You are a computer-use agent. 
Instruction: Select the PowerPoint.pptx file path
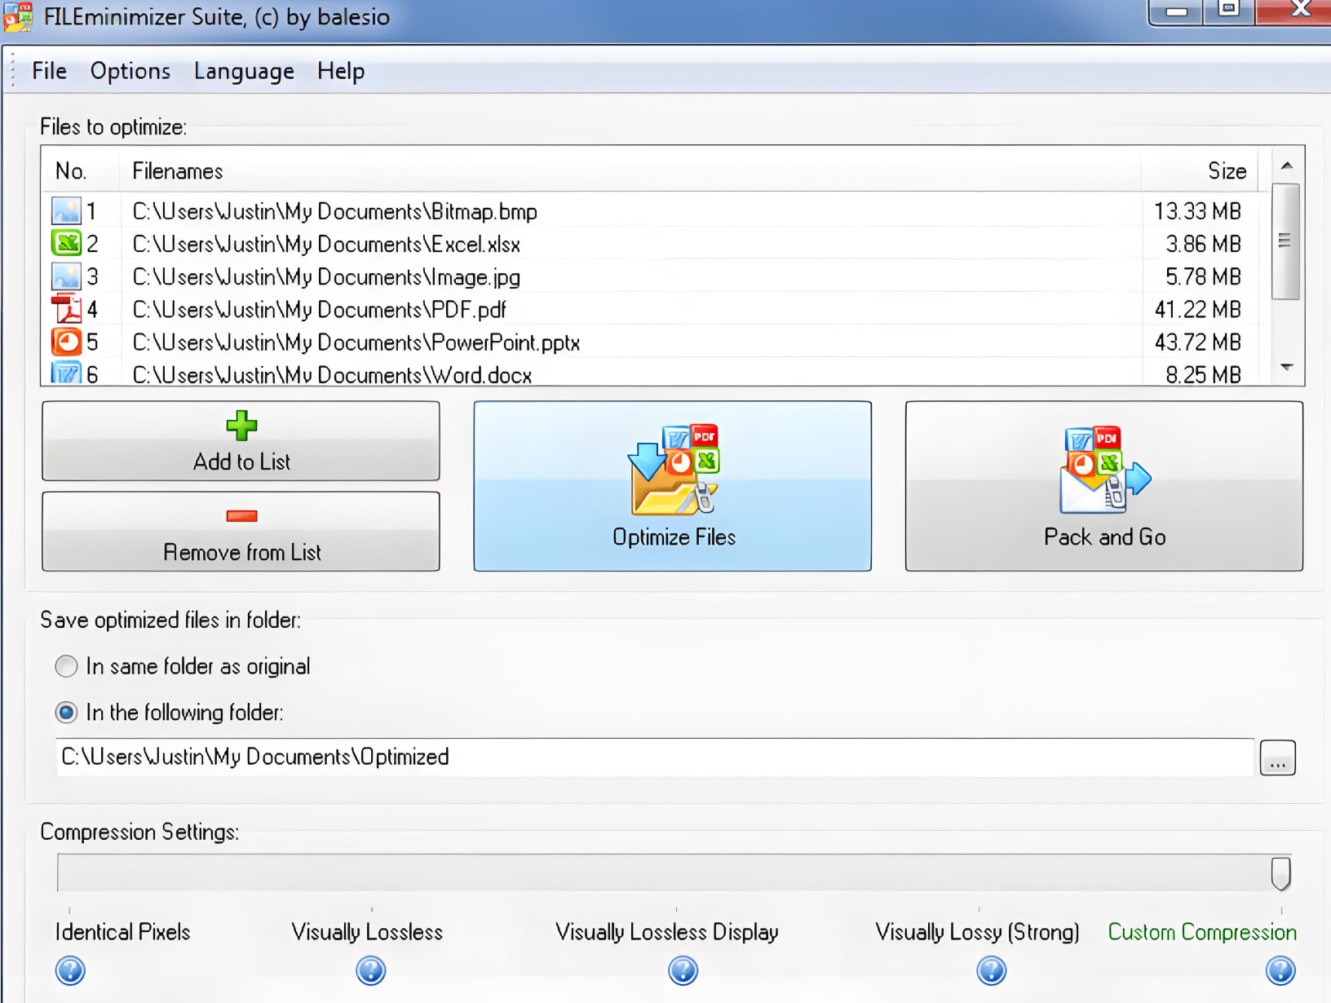(x=356, y=342)
